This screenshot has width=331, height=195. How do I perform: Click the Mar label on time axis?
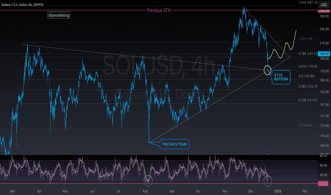[12, 191]
